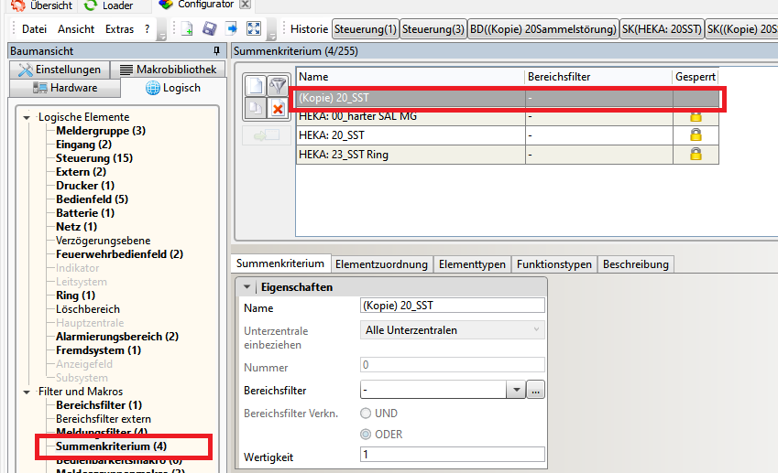
Task: Select the Summenkriterium properties tab
Action: [280, 263]
